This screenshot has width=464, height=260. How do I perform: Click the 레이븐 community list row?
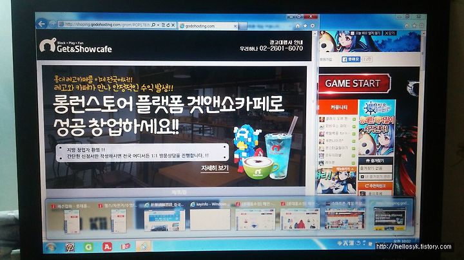[x=337, y=163]
